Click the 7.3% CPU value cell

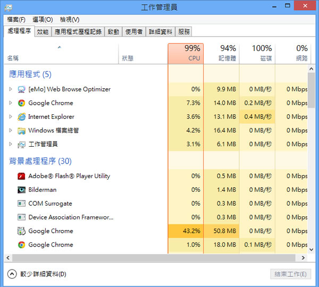point(186,103)
